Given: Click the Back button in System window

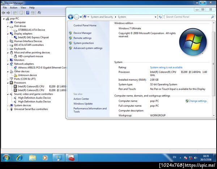Looking at the screenshot, I should tap(71, 17).
